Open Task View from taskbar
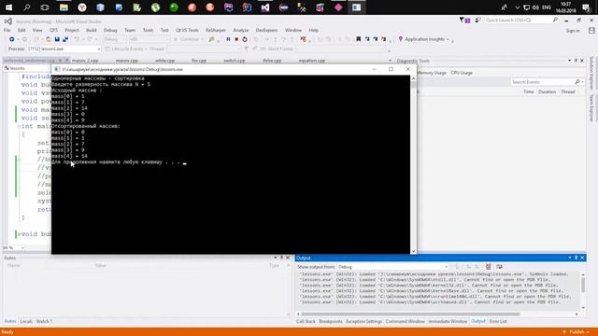 [45, 7]
